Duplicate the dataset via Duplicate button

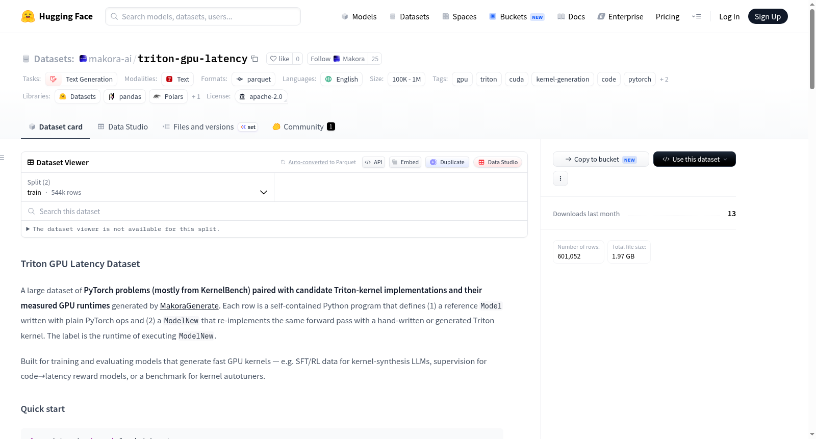[x=447, y=162]
